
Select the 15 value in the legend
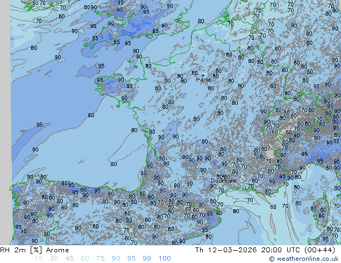click(38, 259)
